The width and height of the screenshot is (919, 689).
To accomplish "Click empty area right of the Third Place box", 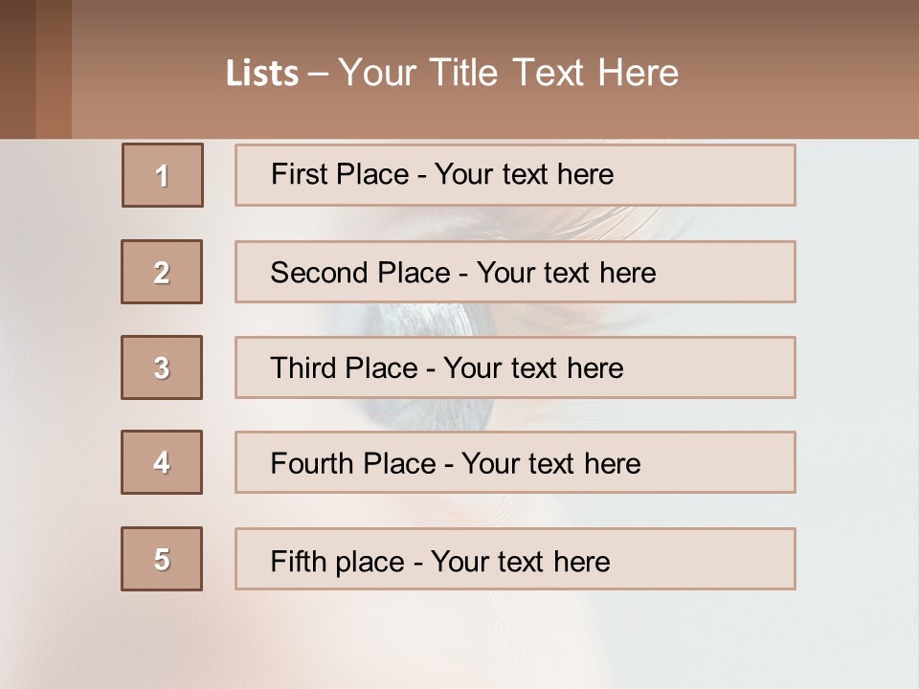I will pos(857,367).
